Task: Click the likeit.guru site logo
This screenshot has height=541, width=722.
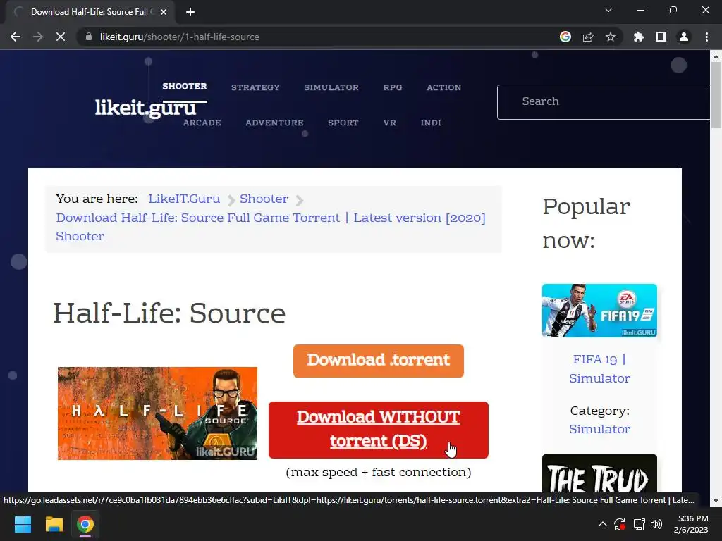Action: pyautogui.click(x=145, y=108)
